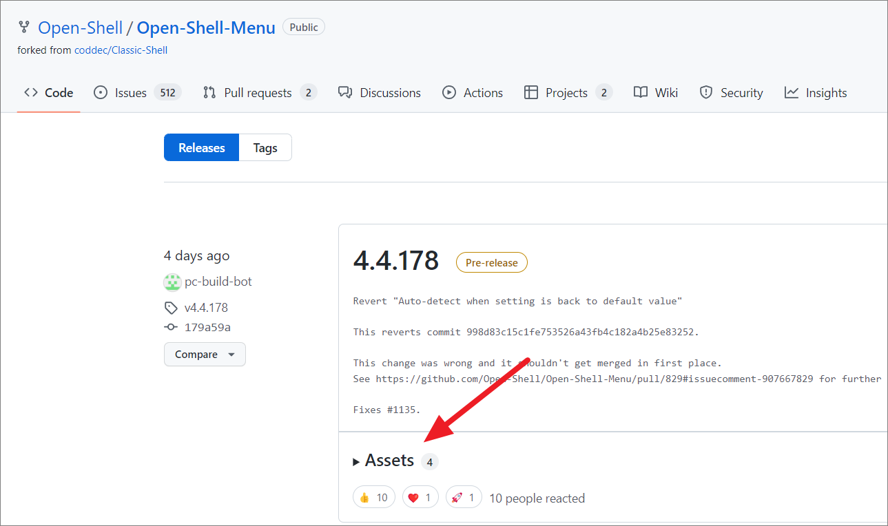Click the tag icon next to v4.4.178
This screenshot has width=888, height=526.
click(x=170, y=308)
